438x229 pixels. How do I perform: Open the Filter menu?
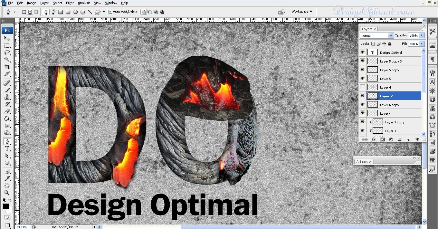(x=70, y=3)
